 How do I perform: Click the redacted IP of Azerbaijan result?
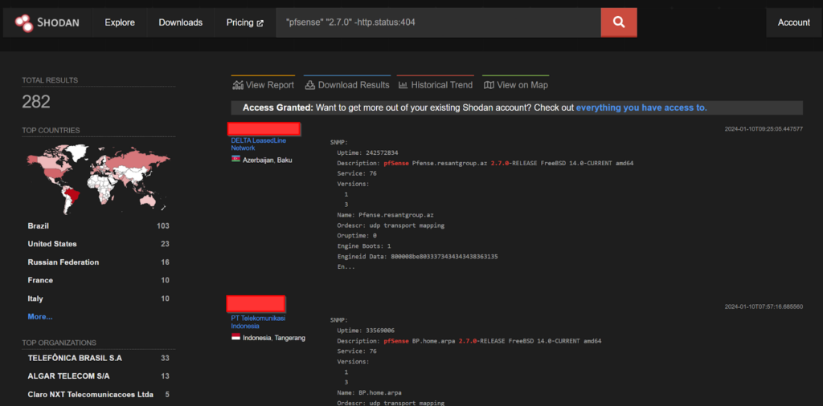pos(264,128)
